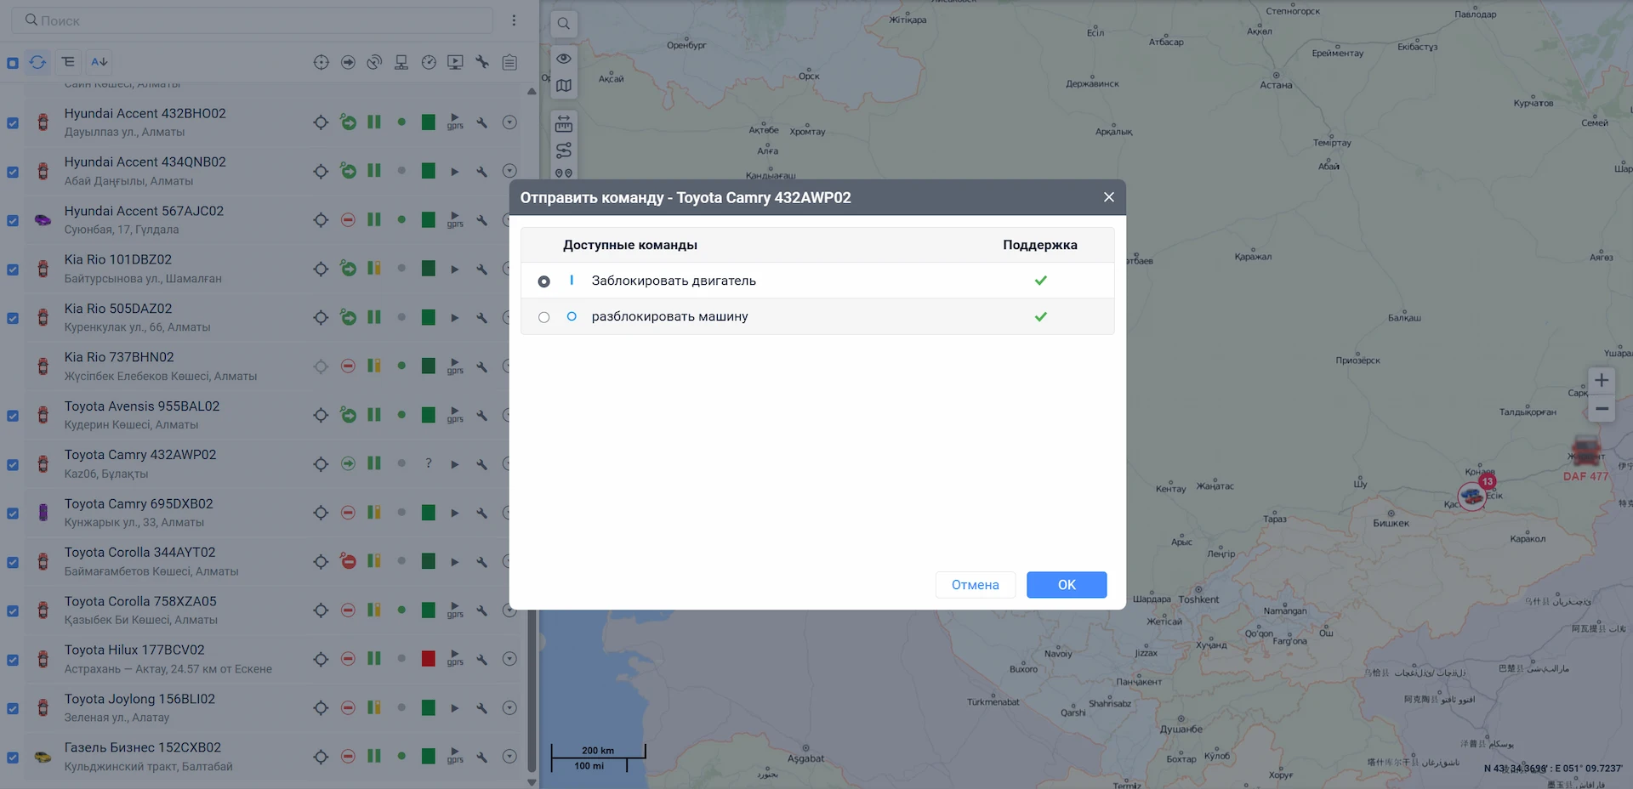Click the gauge column icon in the header
Image resolution: width=1633 pixels, height=789 pixels.
(429, 62)
